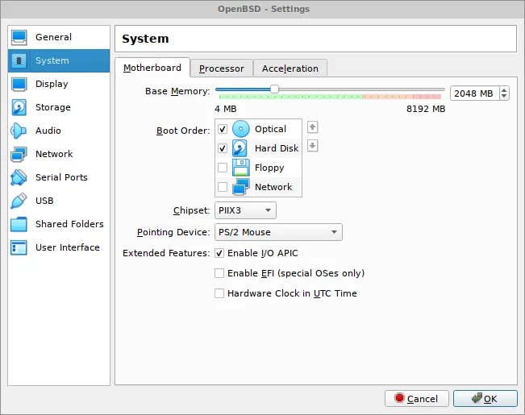The width and height of the screenshot is (525, 415).
Task: Select the Serial Ports icon
Action: (x=19, y=177)
